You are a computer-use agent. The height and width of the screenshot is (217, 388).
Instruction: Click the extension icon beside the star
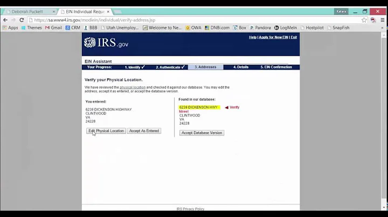coord(373,20)
